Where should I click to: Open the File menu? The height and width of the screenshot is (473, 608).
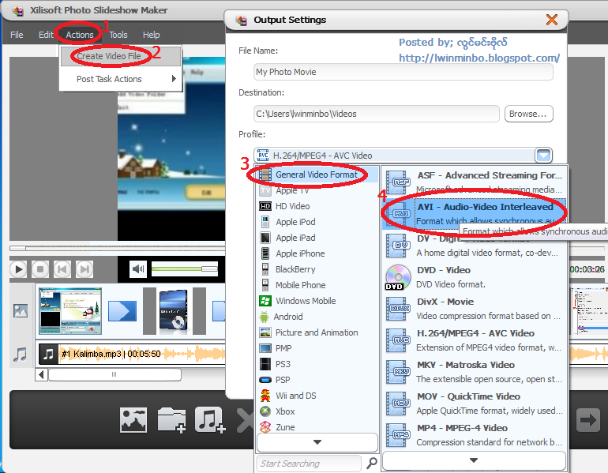point(17,35)
